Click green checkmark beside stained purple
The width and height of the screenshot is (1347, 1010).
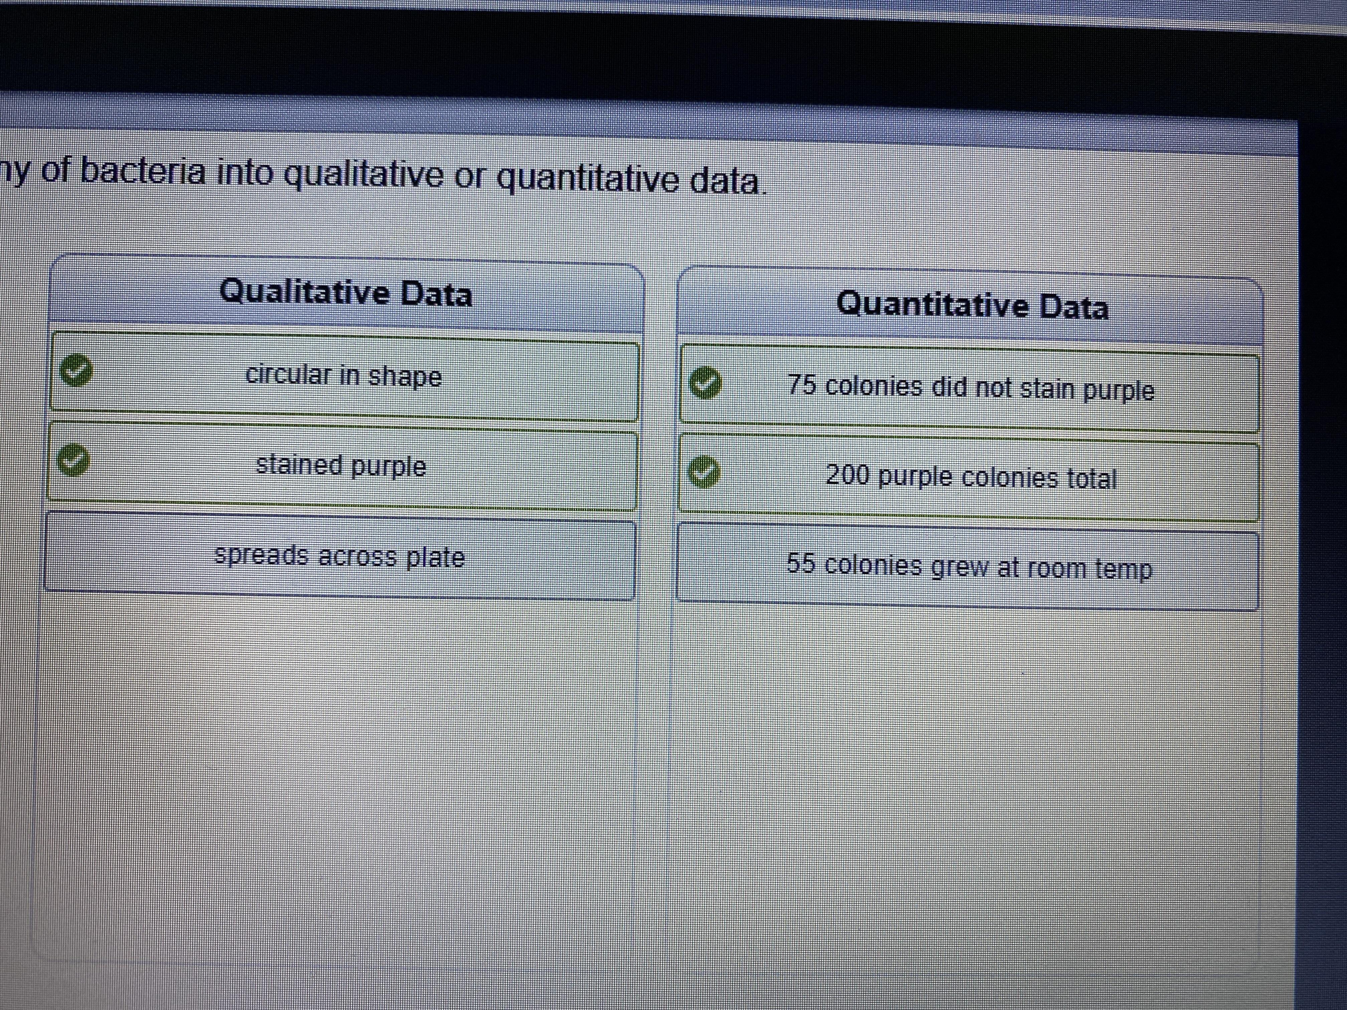(x=74, y=459)
